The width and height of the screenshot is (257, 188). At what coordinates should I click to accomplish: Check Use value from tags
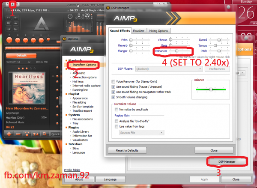pyautogui.click(x=117, y=126)
